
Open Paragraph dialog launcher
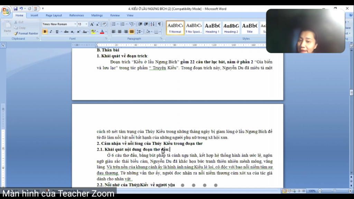(x=161, y=39)
